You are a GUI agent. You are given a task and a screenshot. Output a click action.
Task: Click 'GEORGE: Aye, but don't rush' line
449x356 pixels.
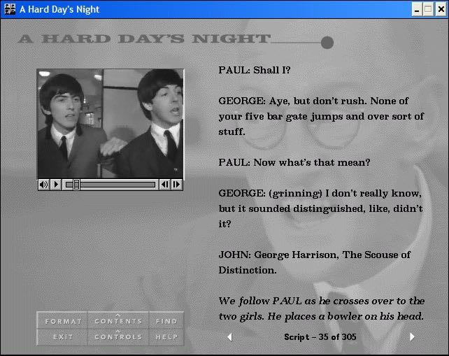click(313, 101)
